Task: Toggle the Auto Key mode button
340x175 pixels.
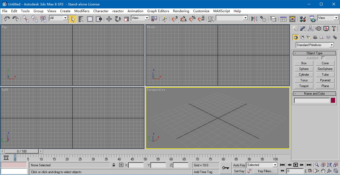Action: coord(239,165)
